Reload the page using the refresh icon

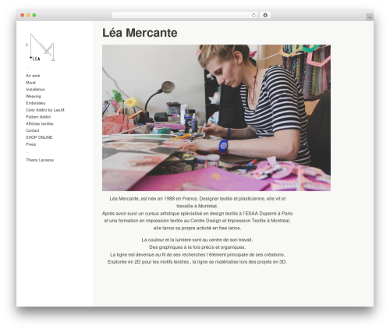253,15
